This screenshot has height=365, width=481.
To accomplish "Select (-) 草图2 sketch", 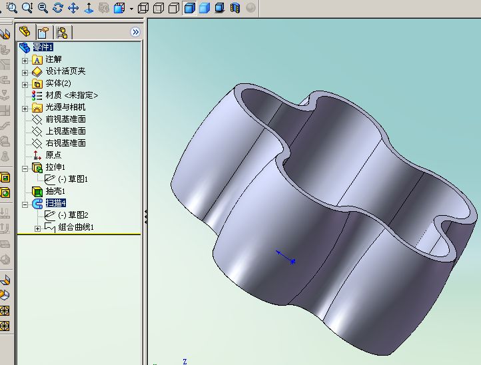I will (x=73, y=214).
